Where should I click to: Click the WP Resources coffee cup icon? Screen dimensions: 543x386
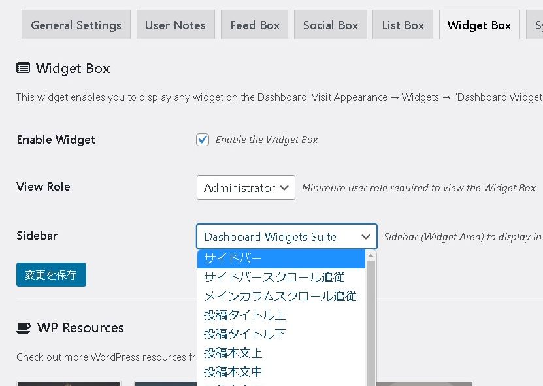(24, 328)
